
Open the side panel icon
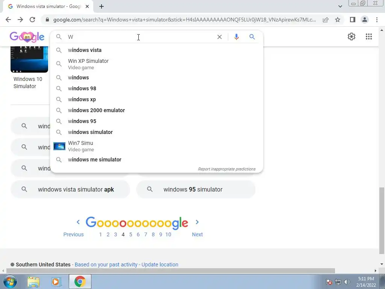point(353,20)
